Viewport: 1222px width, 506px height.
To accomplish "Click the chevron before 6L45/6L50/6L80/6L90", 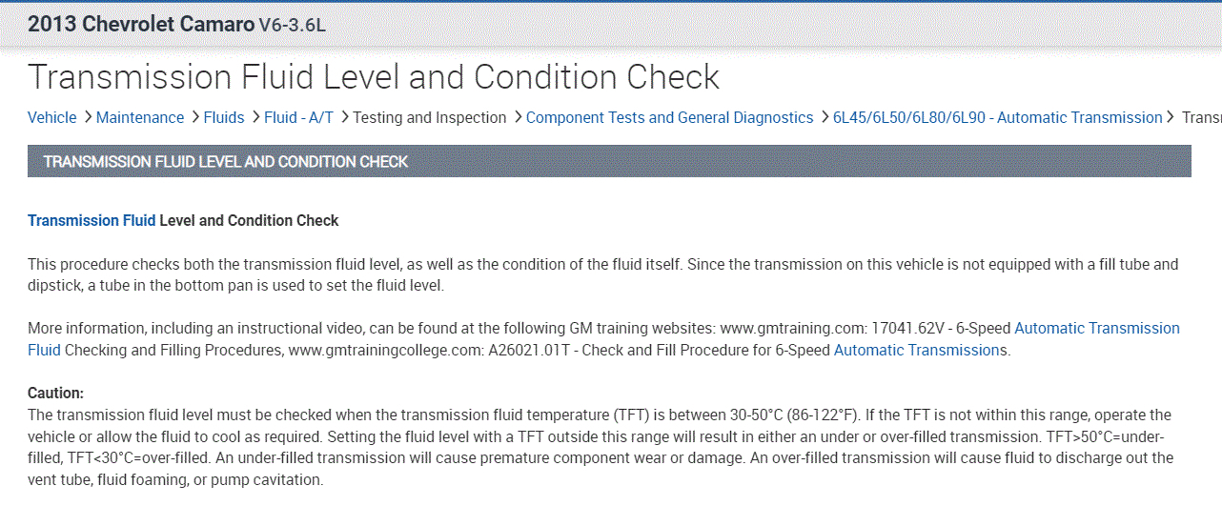I will [824, 118].
